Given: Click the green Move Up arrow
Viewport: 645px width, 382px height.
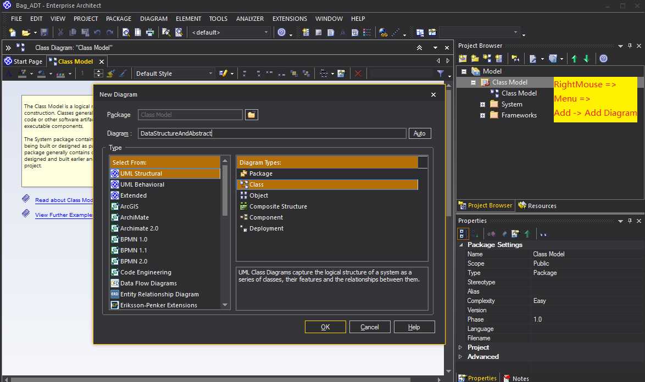Looking at the screenshot, I should [x=574, y=59].
